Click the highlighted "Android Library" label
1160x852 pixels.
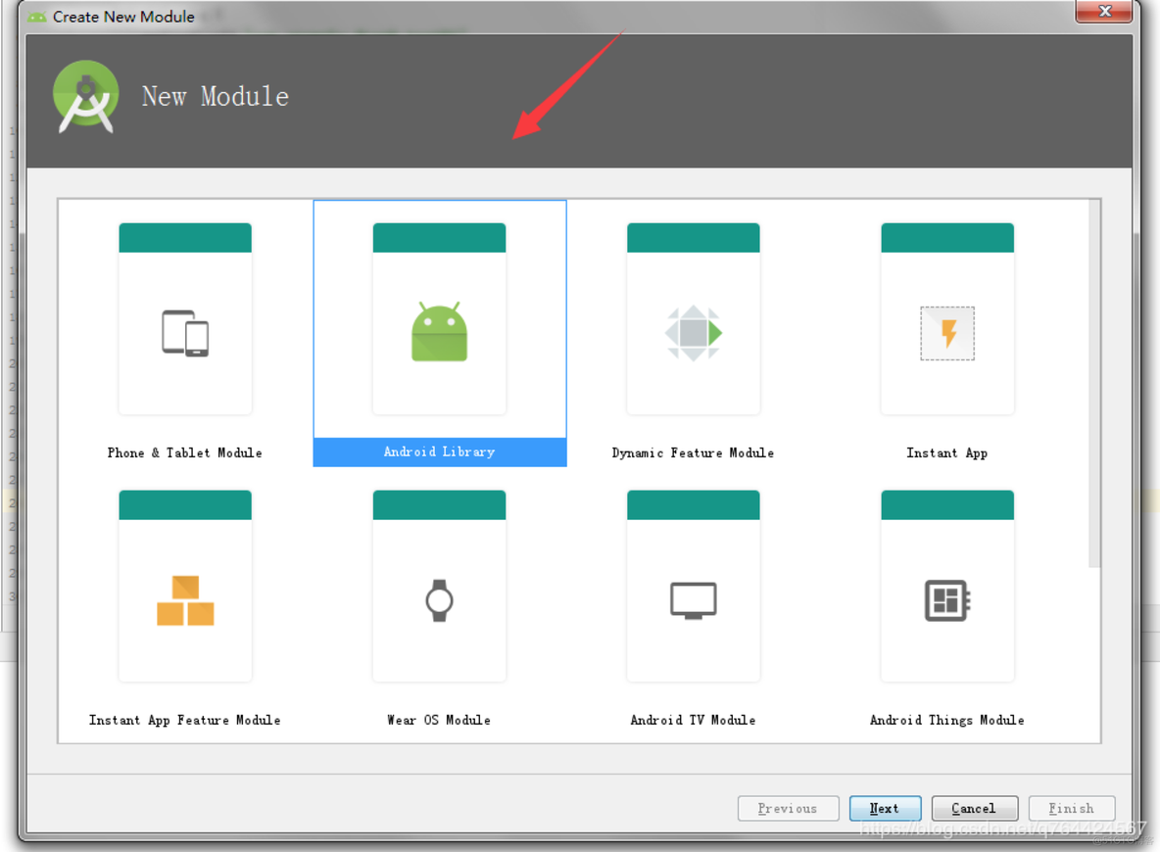[440, 451]
